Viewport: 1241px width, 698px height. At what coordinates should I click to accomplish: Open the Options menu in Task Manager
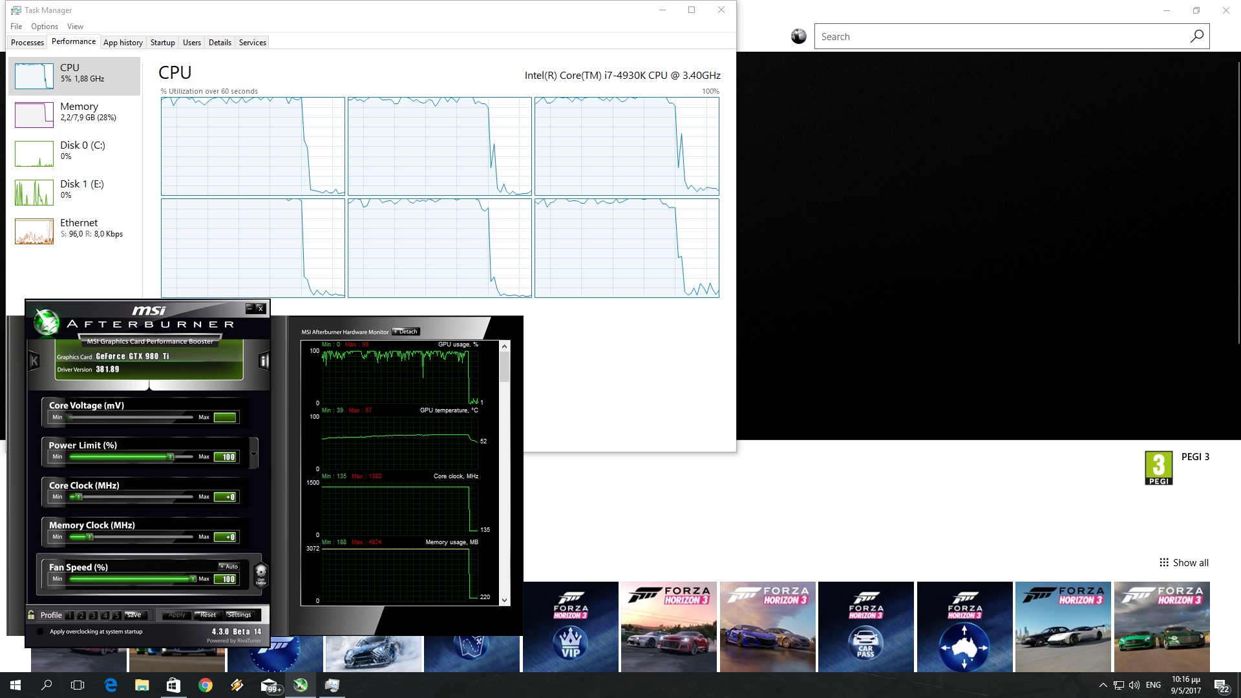click(x=45, y=26)
